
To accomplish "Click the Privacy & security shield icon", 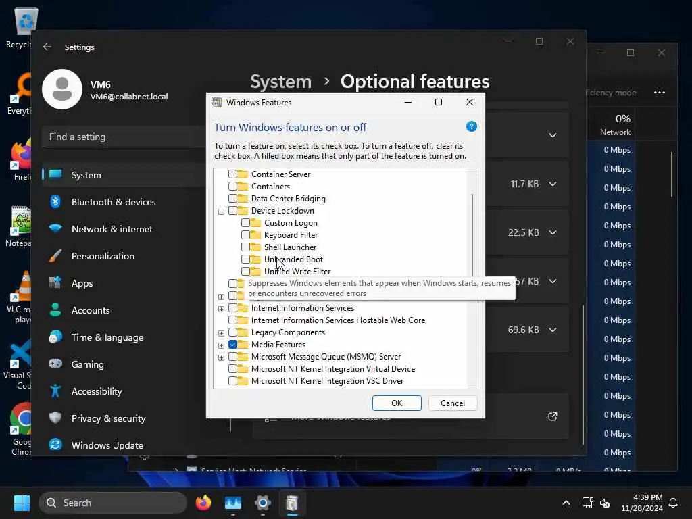I will pyautogui.click(x=55, y=418).
